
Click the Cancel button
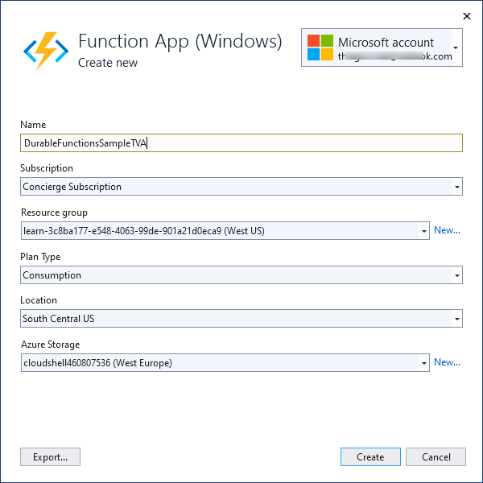point(436,456)
